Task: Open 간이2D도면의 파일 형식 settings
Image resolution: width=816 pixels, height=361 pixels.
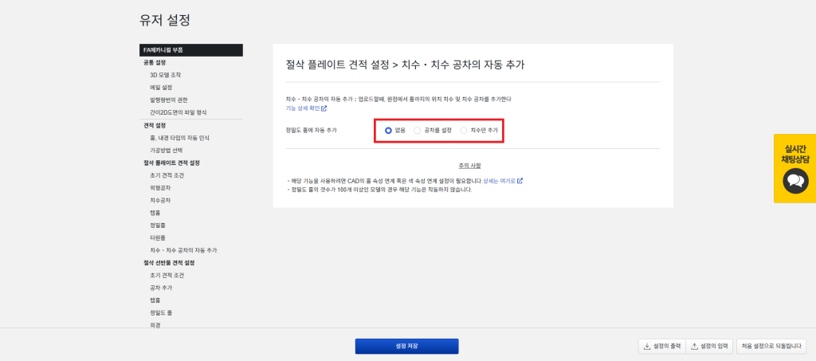Action: point(178,112)
